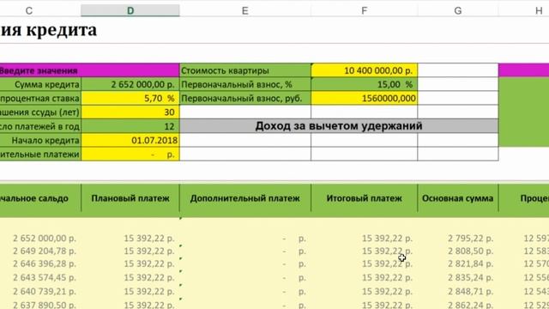Viewport: 549px width, 309px height.
Task: Select principal cell 2 835,24 р.
Action: [x=470, y=277]
